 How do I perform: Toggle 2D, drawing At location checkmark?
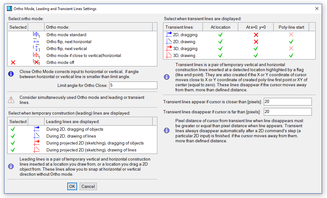220,42
